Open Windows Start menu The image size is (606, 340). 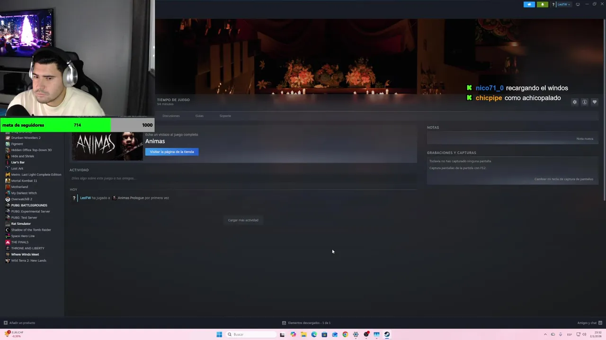[x=219, y=334]
